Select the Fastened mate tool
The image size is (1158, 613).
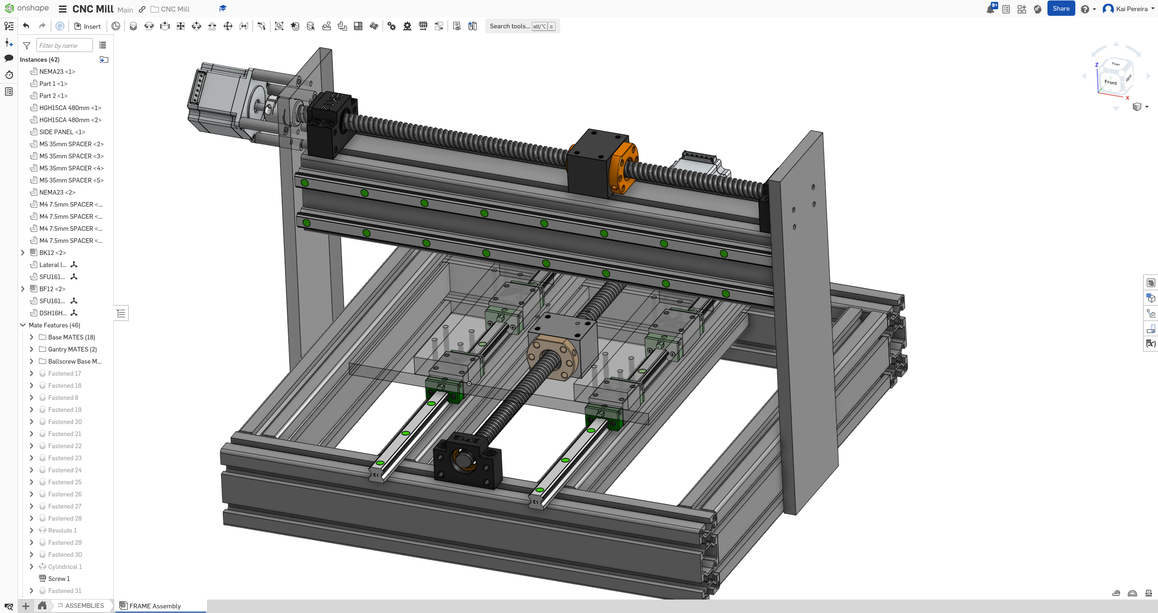coord(133,26)
